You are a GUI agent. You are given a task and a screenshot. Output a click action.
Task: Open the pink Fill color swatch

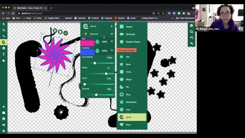pyautogui.click(x=88, y=43)
